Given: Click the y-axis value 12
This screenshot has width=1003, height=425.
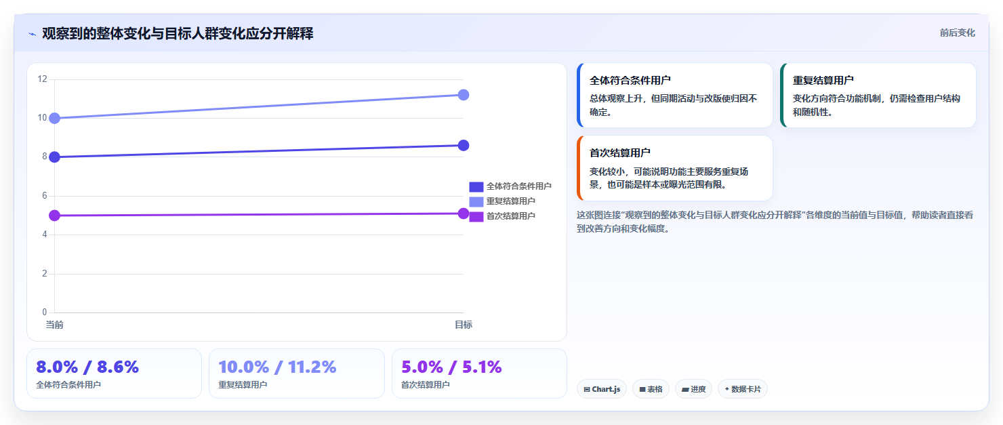Looking at the screenshot, I should coord(42,79).
